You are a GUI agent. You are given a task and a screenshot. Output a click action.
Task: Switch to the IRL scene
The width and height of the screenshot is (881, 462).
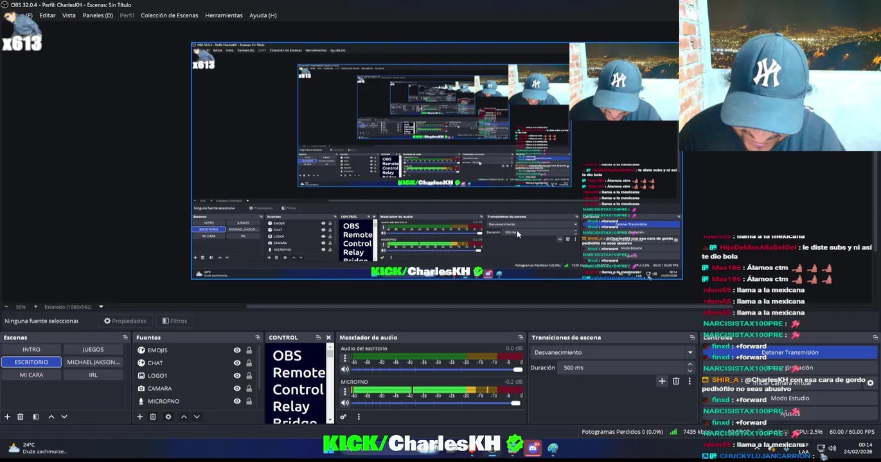[93, 375]
